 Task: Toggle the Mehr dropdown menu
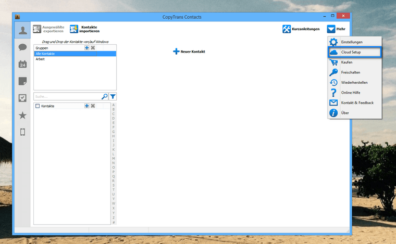click(336, 29)
